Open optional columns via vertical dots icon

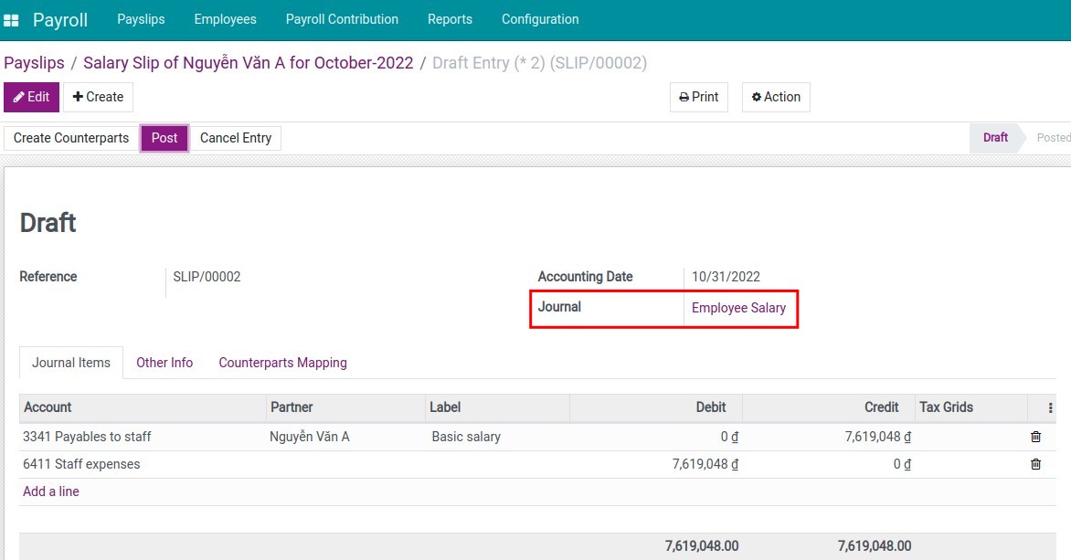1050,407
